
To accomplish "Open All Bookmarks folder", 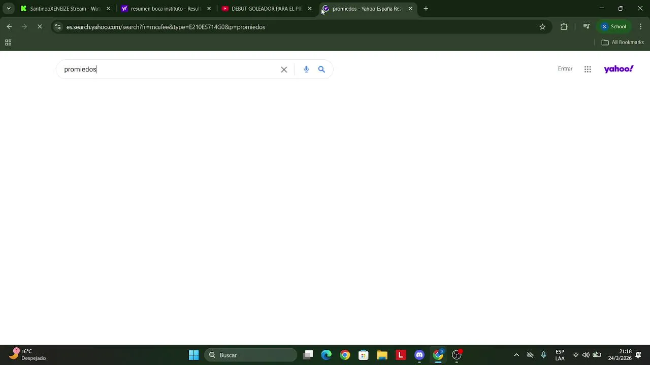I will click(x=623, y=43).
